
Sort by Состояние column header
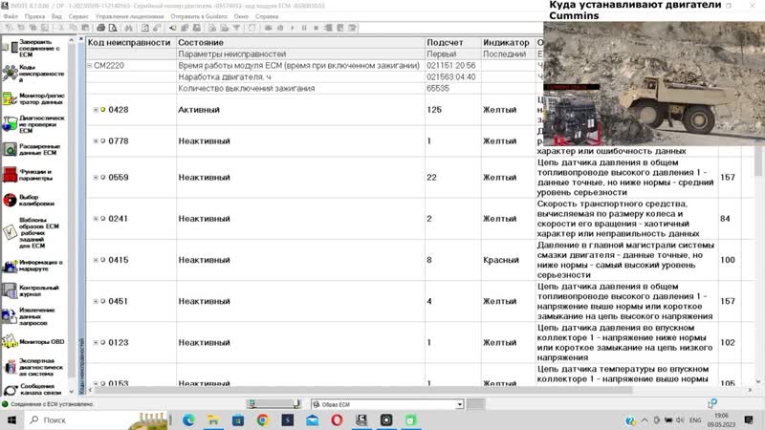point(300,42)
